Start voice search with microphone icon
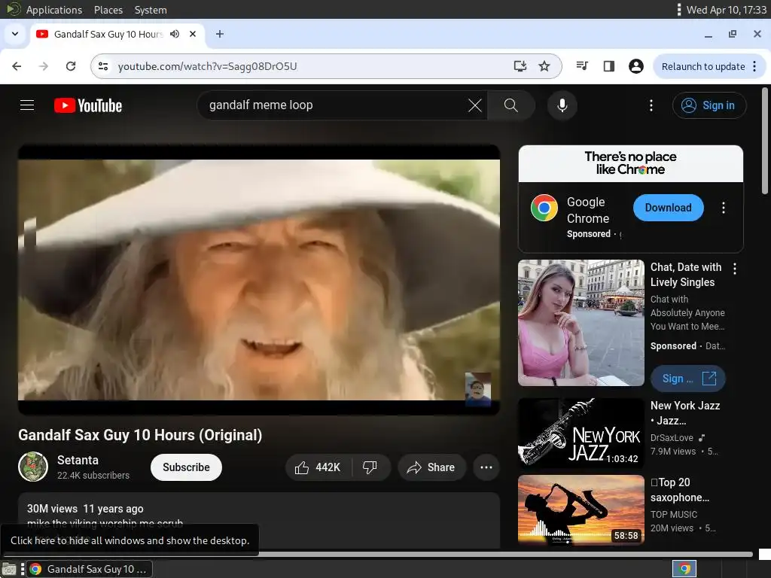The width and height of the screenshot is (771, 578). [562, 105]
